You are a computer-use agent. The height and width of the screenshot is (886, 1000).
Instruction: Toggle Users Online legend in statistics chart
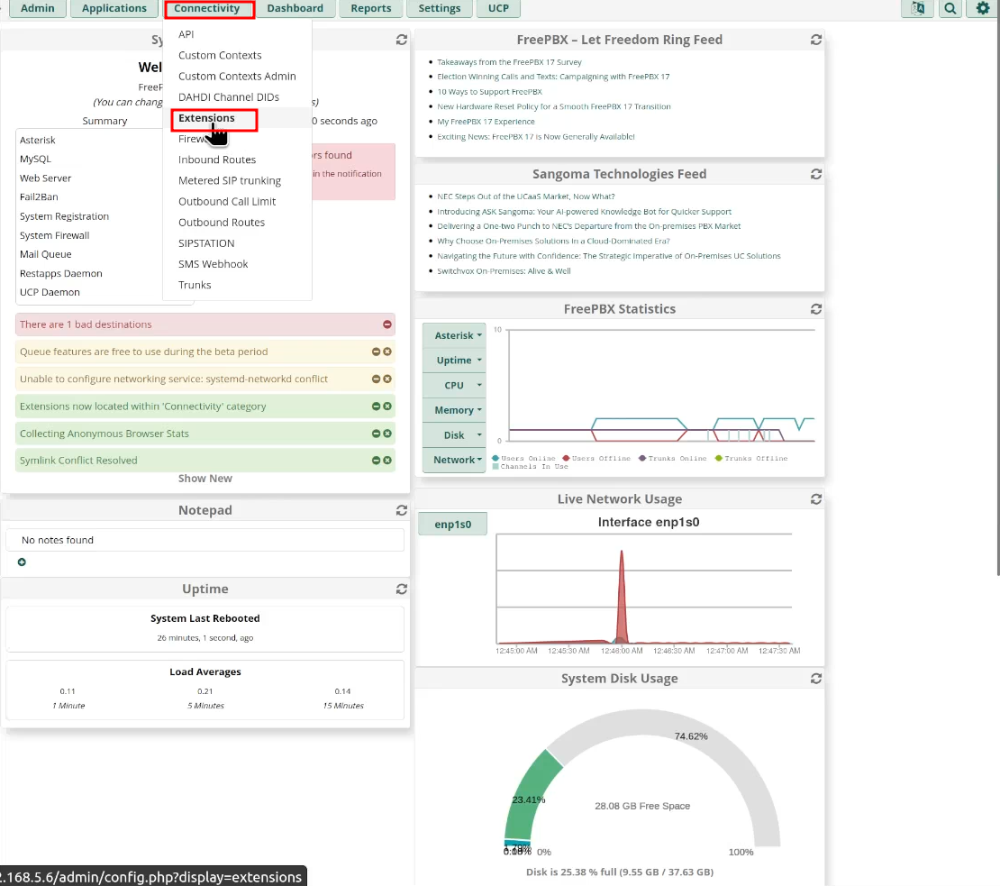523,458
